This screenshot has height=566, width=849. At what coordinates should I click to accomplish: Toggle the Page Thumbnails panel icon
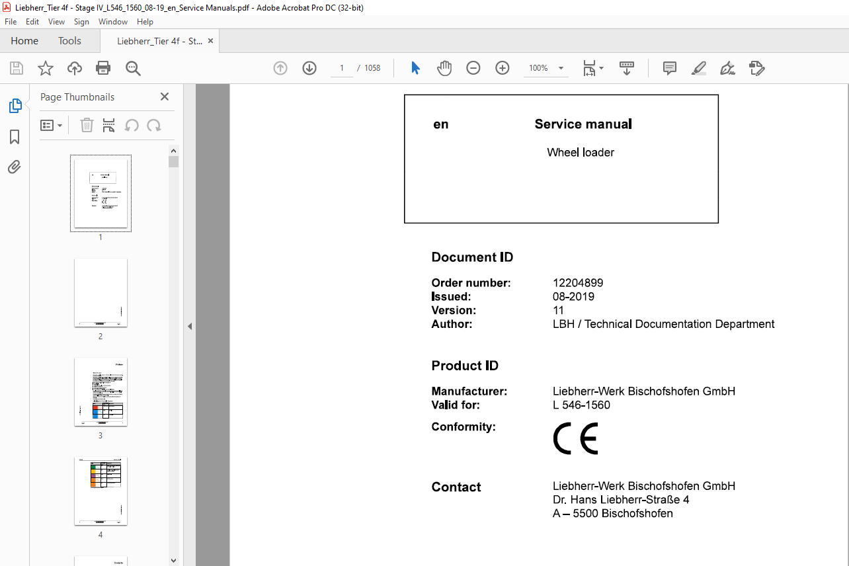point(15,106)
